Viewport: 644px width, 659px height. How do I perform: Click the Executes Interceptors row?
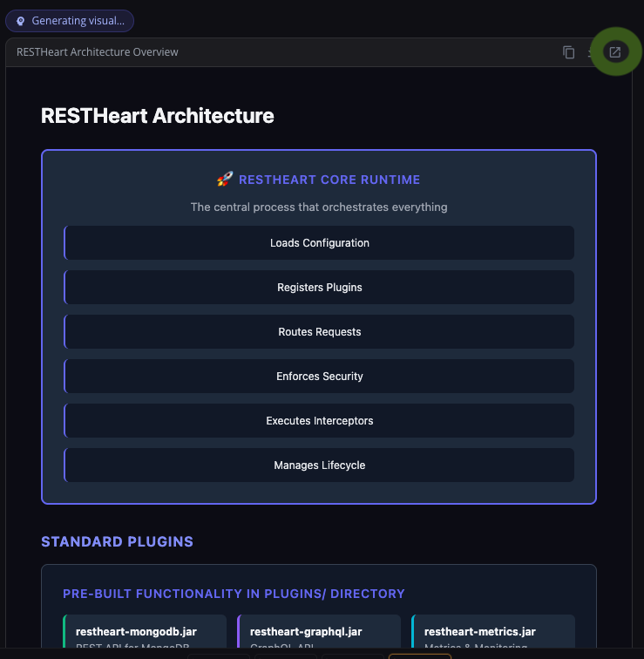point(319,421)
